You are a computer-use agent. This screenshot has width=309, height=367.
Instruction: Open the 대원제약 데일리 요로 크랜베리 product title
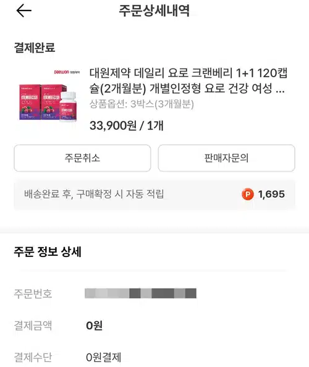coord(188,80)
